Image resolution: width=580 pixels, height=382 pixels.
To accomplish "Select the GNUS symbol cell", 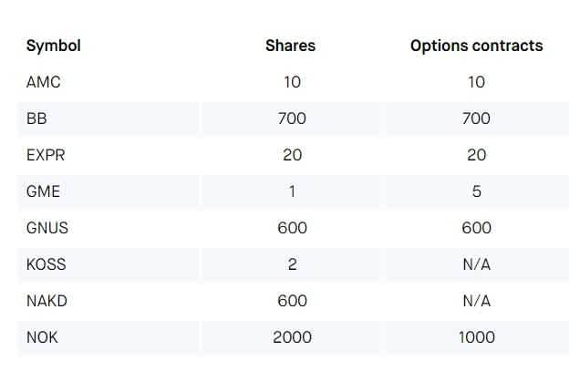I will pyautogui.click(x=47, y=228).
